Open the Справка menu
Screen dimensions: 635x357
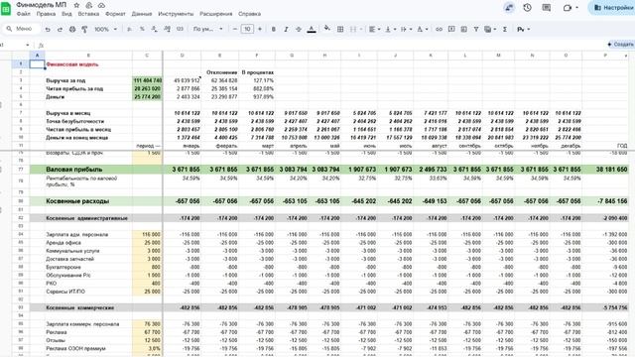(x=249, y=14)
